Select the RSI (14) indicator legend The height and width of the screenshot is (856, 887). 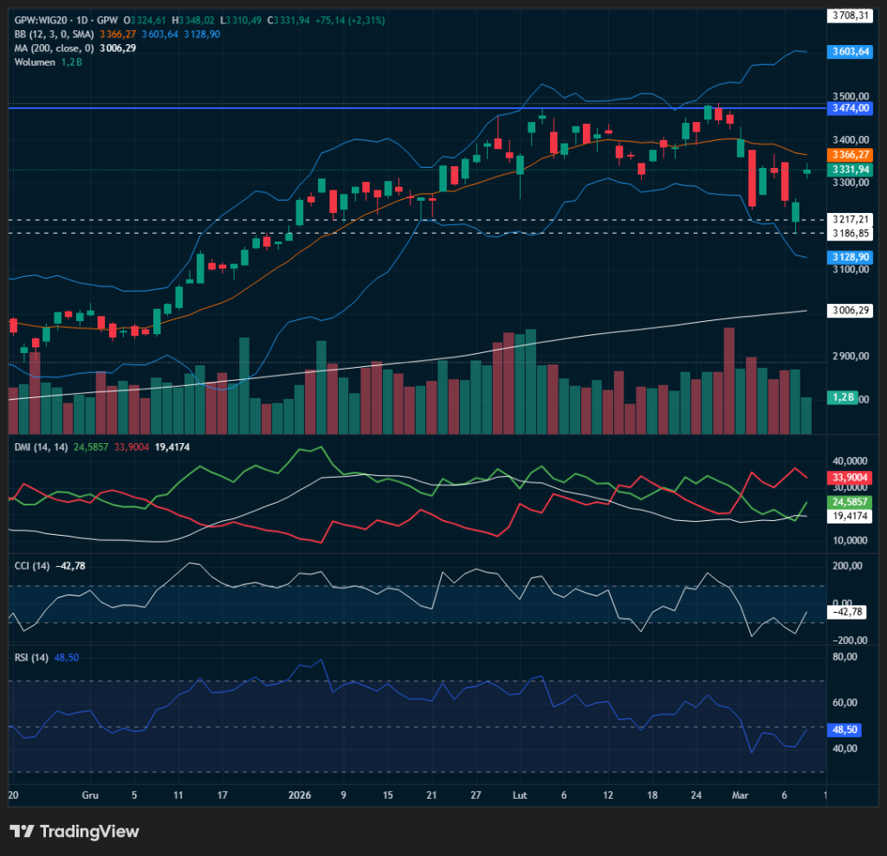pyautogui.click(x=29, y=658)
